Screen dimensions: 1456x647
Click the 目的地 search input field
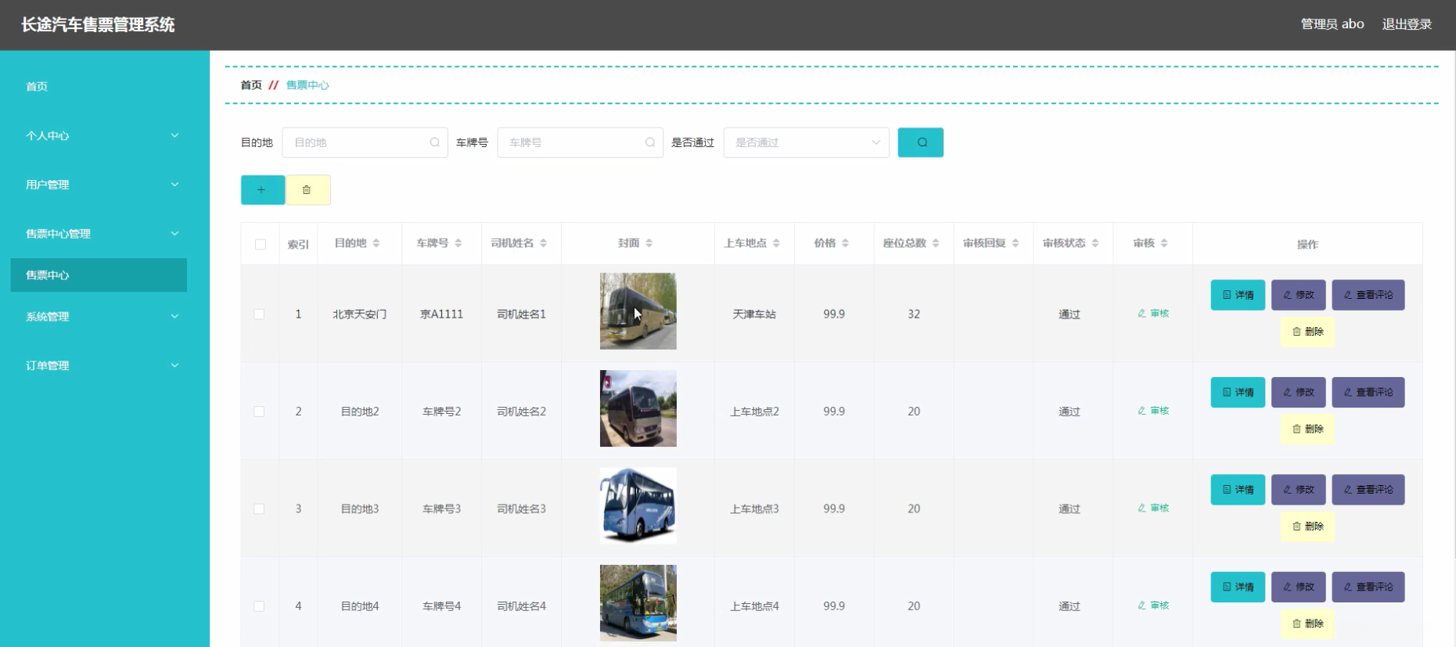358,142
